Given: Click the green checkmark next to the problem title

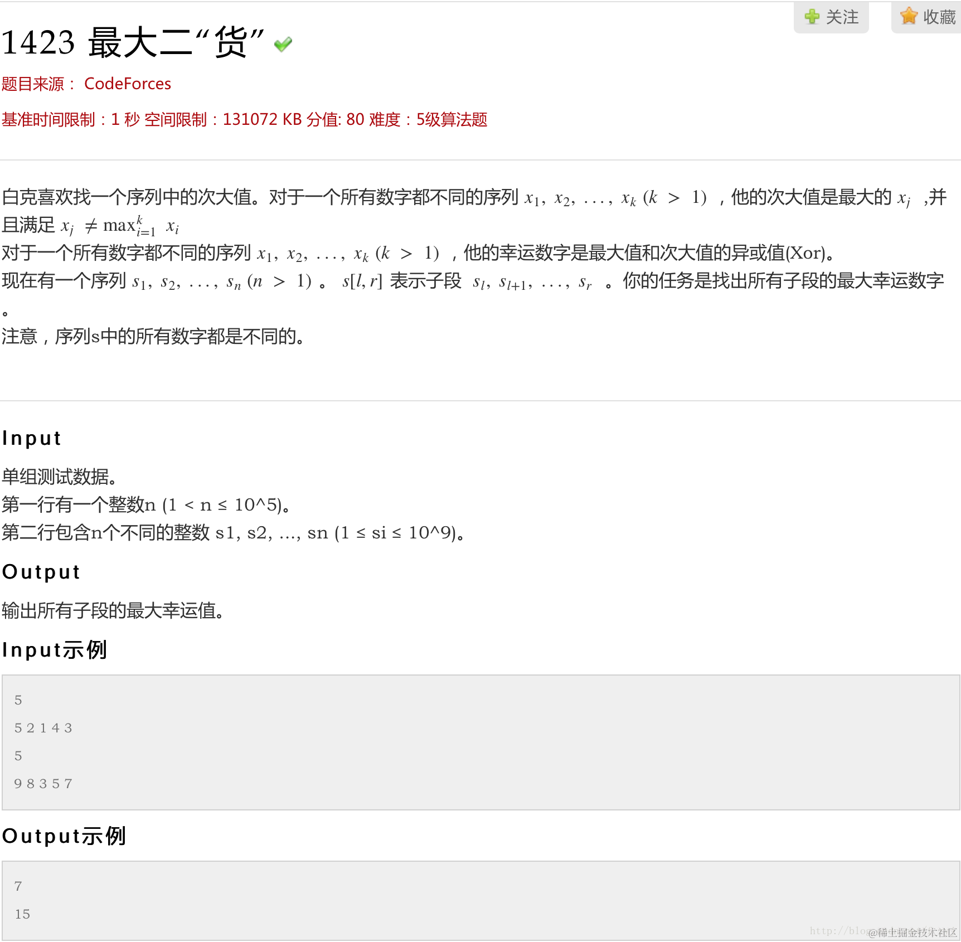Looking at the screenshot, I should 283,44.
